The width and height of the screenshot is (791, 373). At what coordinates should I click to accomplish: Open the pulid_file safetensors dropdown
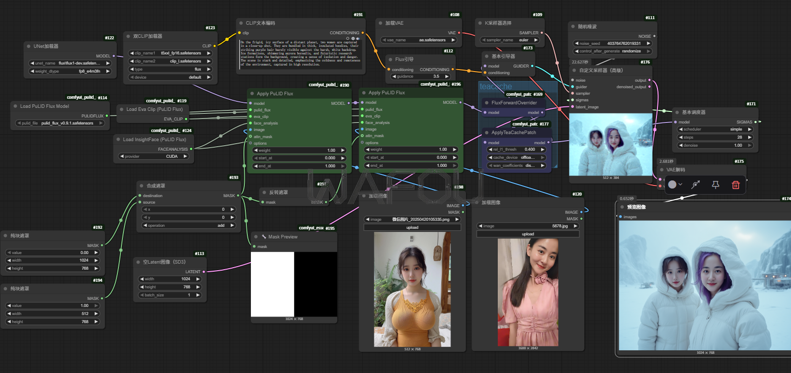pos(60,123)
